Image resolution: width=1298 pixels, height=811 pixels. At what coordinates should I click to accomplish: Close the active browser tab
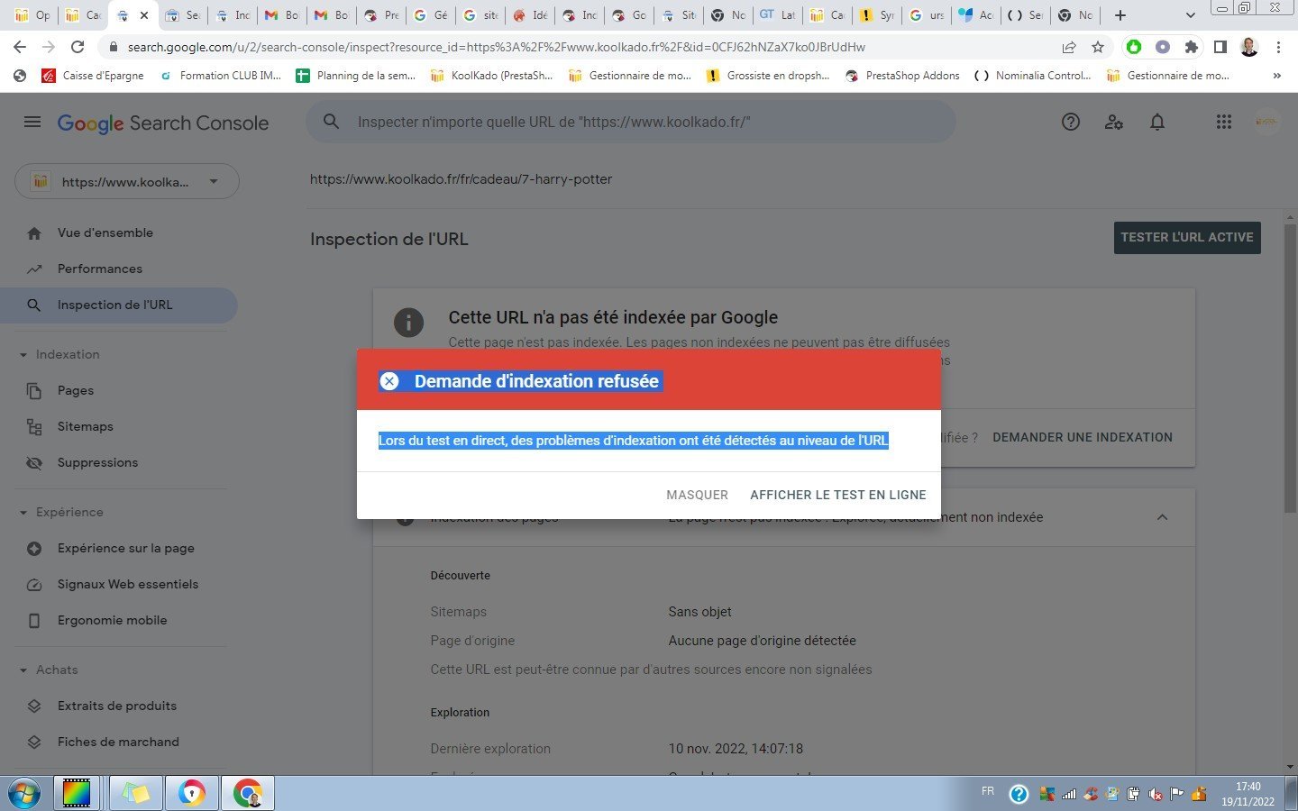[143, 15]
